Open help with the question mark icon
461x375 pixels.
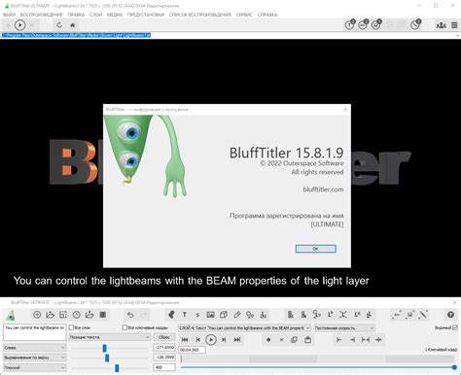[x=450, y=315]
